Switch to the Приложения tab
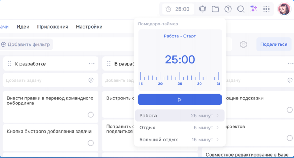The height and width of the screenshot is (158, 294). [53, 26]
